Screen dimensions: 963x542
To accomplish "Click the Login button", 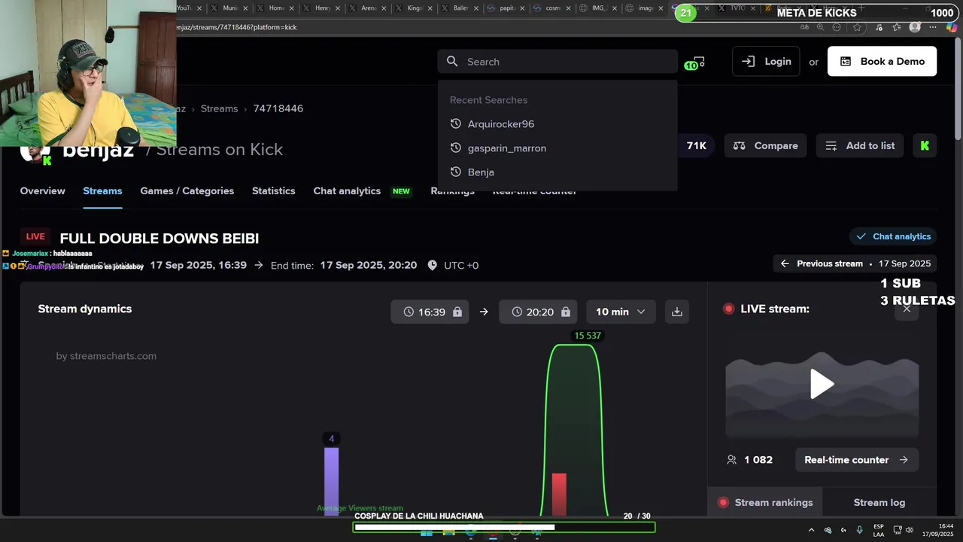I will (x=766, y=62).
